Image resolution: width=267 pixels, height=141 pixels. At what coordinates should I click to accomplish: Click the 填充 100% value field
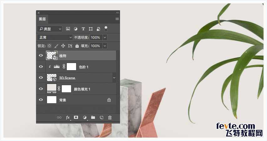tap(96, 46)
